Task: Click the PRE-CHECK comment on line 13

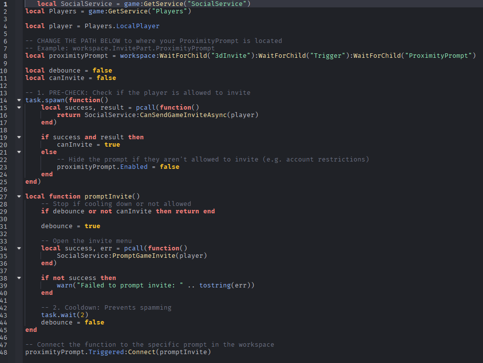Action: (138, 92)
